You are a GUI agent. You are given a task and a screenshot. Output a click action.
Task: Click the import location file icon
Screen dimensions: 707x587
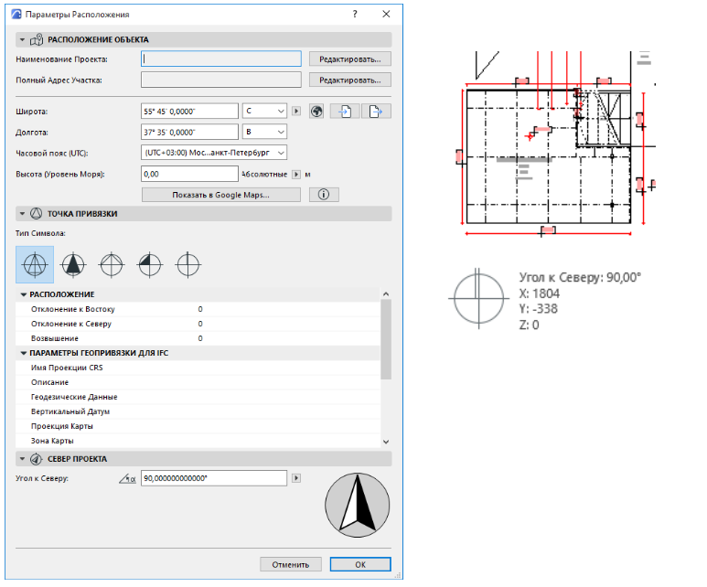coord(344,112)
